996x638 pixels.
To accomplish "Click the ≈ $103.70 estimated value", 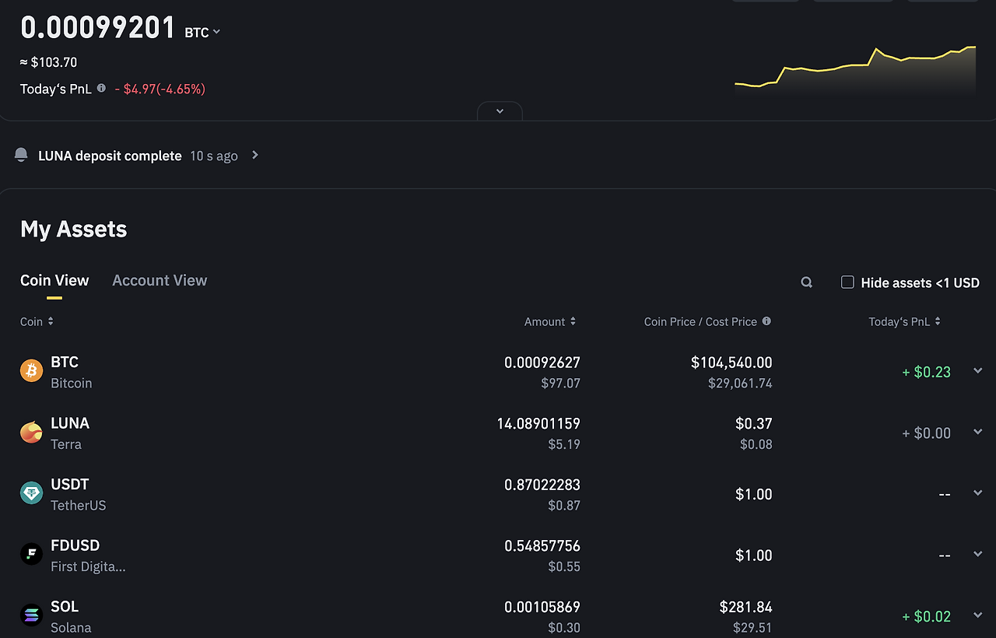I will coord(48,62).
